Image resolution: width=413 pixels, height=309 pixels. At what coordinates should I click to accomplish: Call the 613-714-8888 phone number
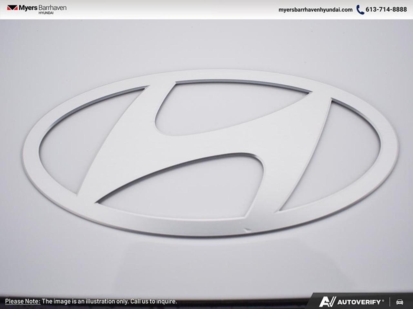pos(386,10)
